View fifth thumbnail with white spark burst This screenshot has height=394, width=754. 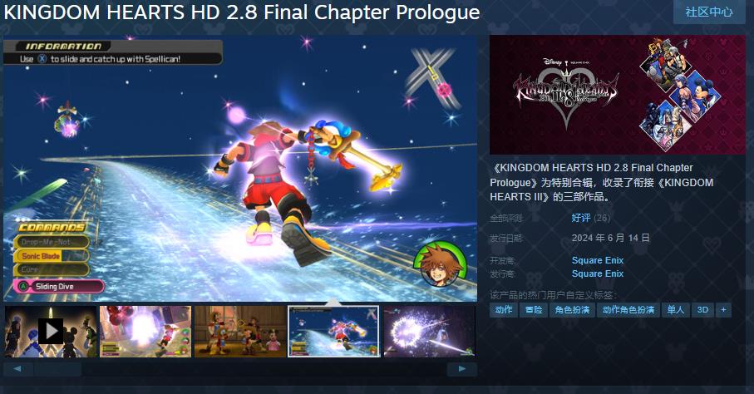pos(429,332)
